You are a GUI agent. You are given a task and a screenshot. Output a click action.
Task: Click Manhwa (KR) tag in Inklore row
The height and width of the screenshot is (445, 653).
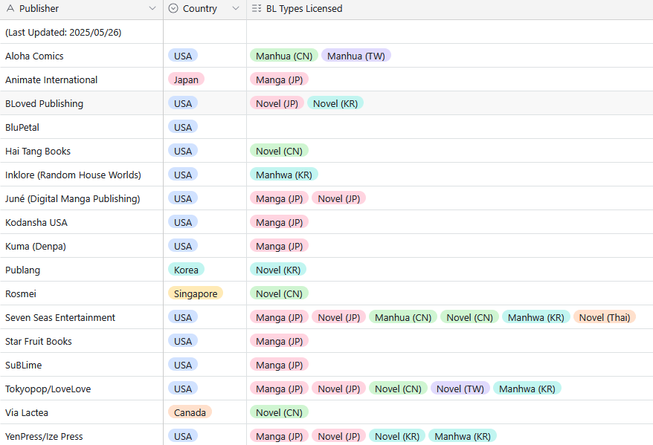284,175
